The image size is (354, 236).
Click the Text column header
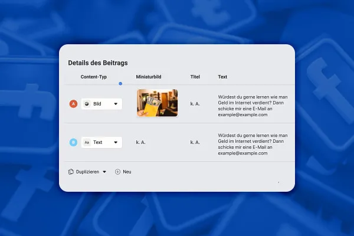point(222,77)
